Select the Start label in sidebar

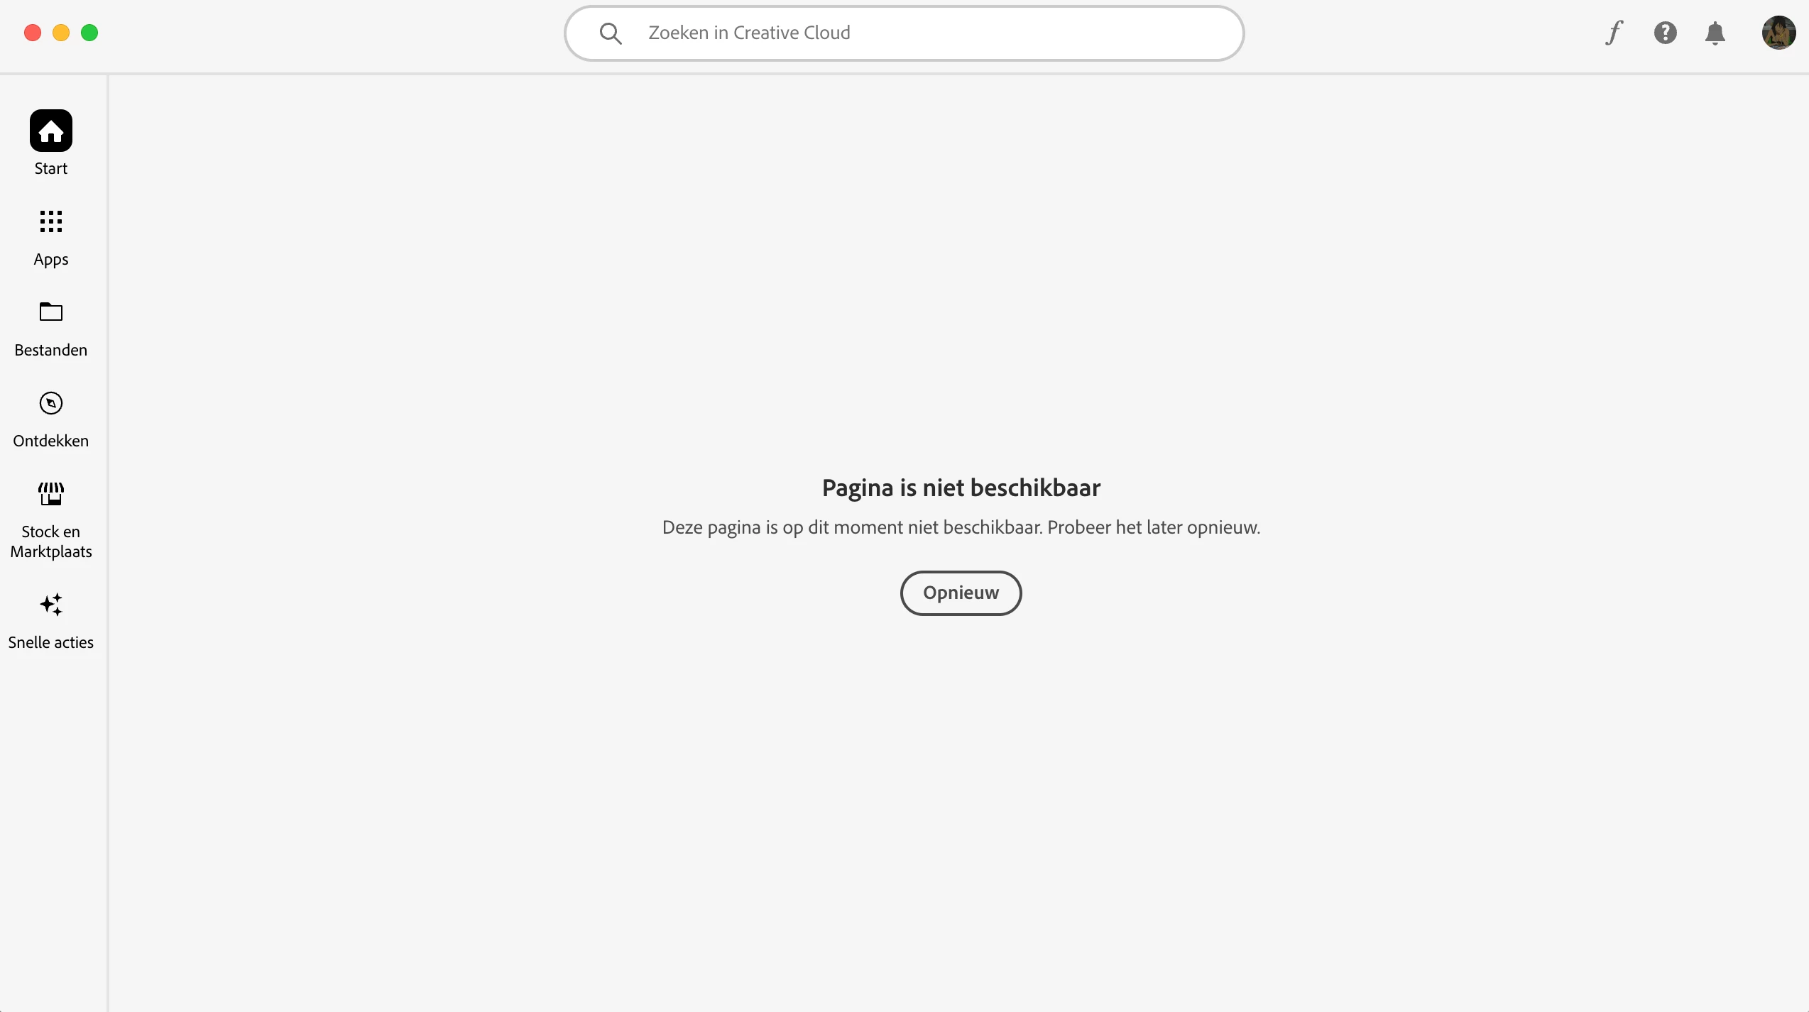pyautogui.click(x=51, y=169)
